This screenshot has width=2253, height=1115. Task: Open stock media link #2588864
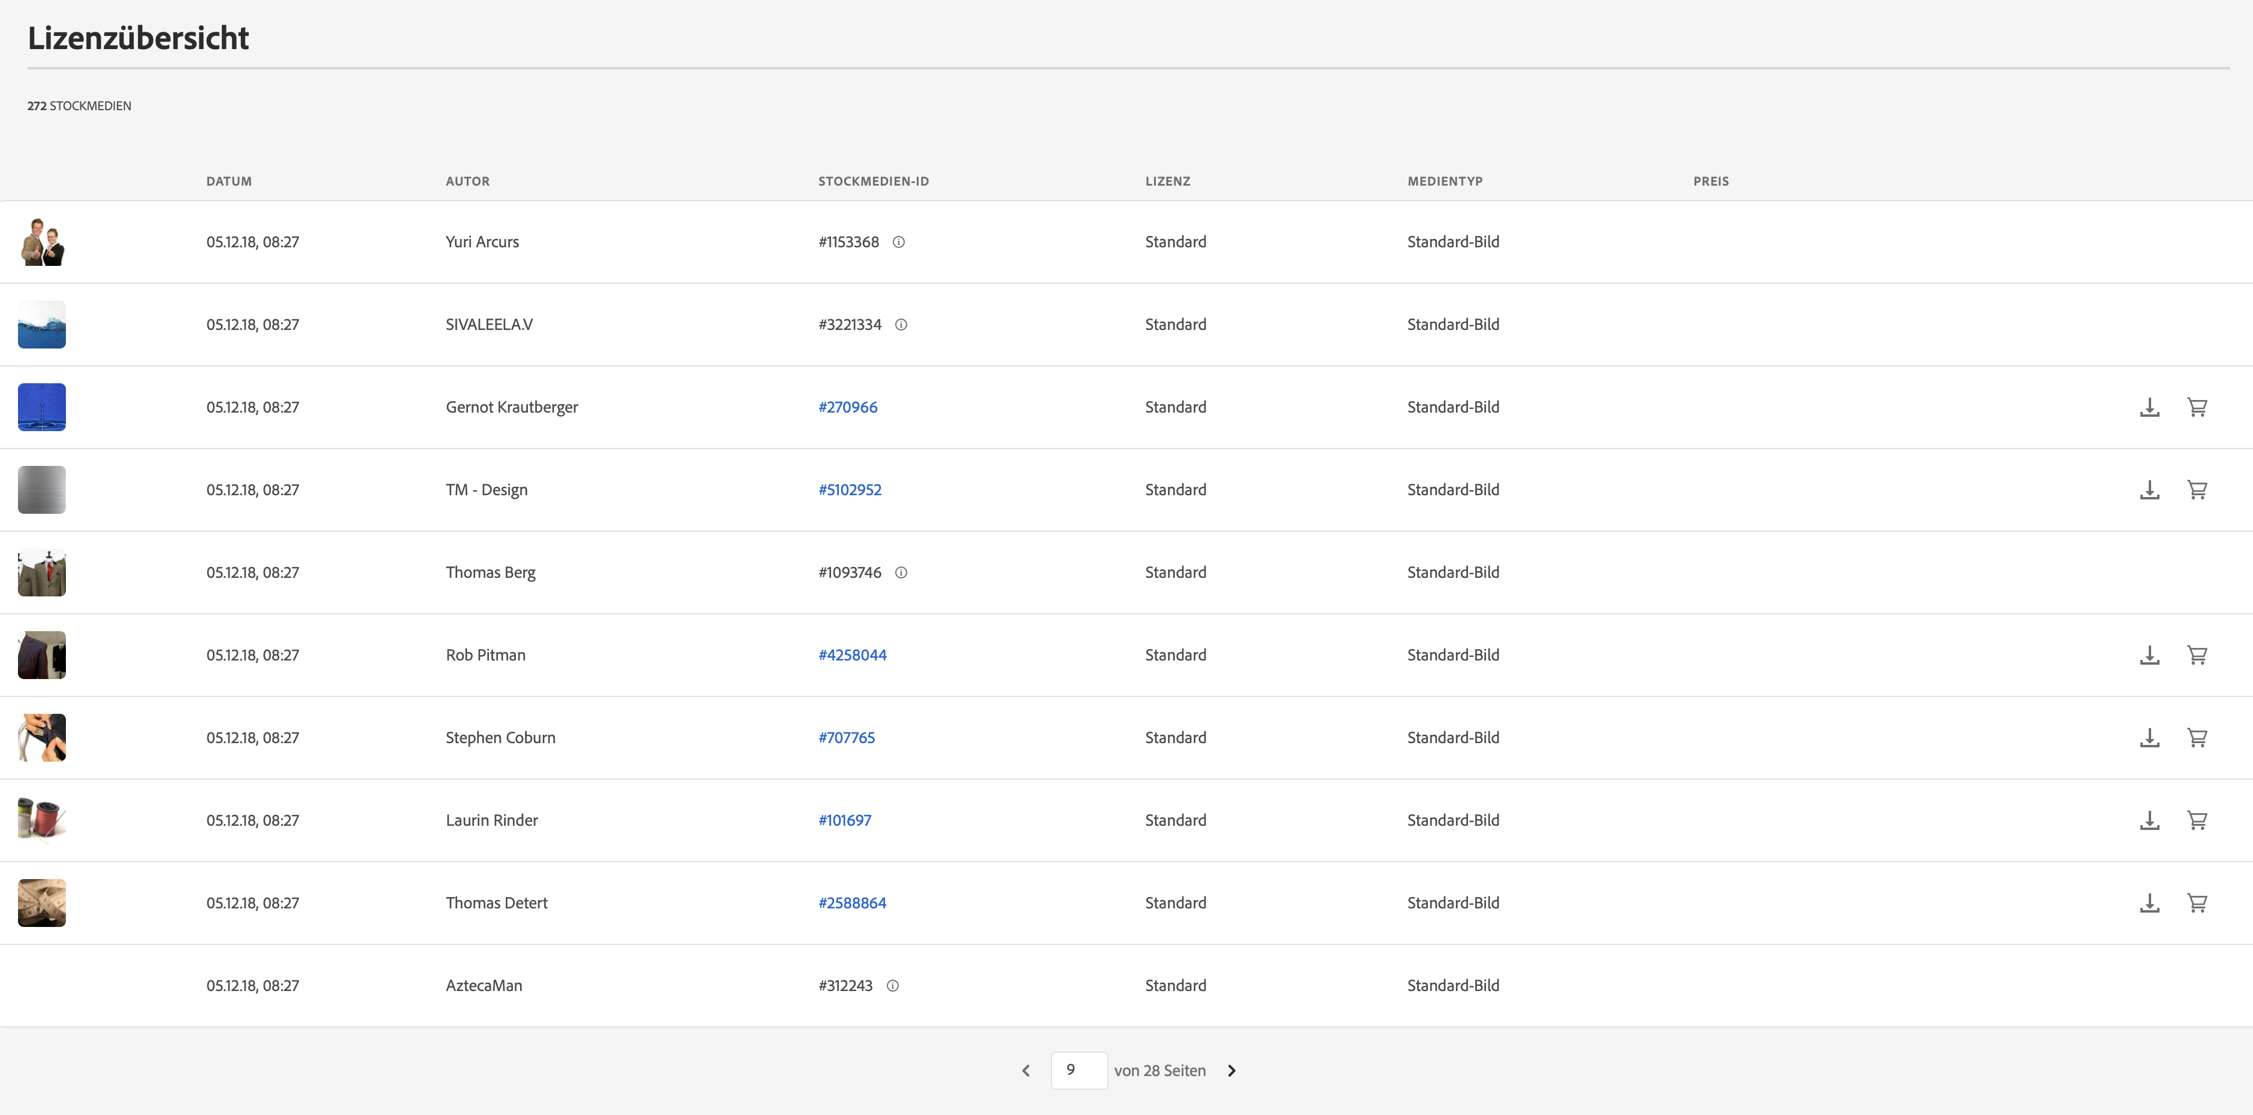(x=852, y=902)
